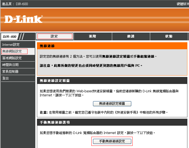
Task: Click the 無線連線 section heading
Action: 47,46
